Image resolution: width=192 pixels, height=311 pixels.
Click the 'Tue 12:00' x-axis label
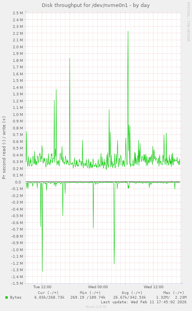click(42, 287)
